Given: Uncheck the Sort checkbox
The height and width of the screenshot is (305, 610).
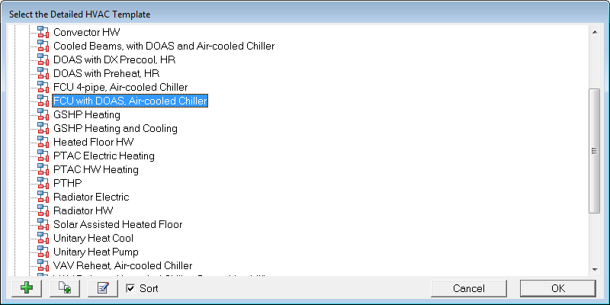Looking at the screenshot, I should tap(130, 288).
